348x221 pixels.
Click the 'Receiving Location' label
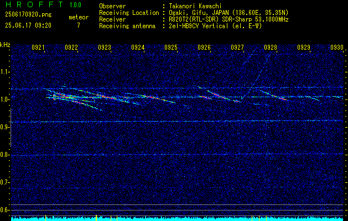(129, 13)
